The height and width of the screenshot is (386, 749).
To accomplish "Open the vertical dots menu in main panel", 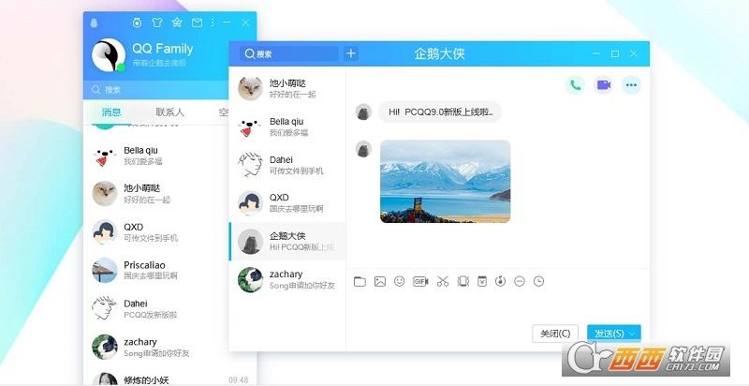I will tap(213, 22).
